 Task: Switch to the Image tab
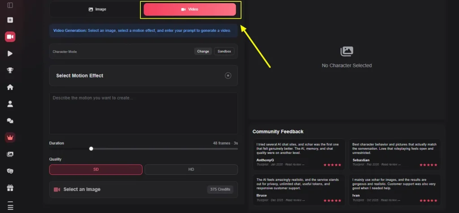point(97,9)
